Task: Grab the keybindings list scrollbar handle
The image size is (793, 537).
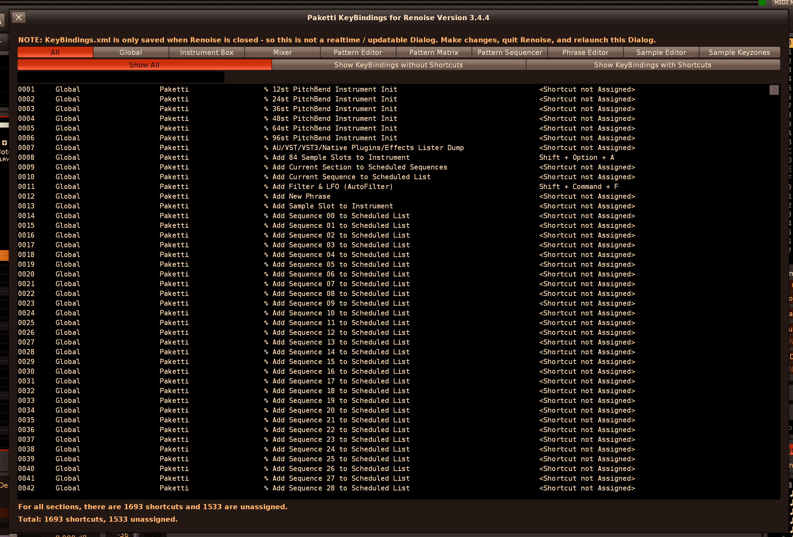Action: (x=774, y=90)
